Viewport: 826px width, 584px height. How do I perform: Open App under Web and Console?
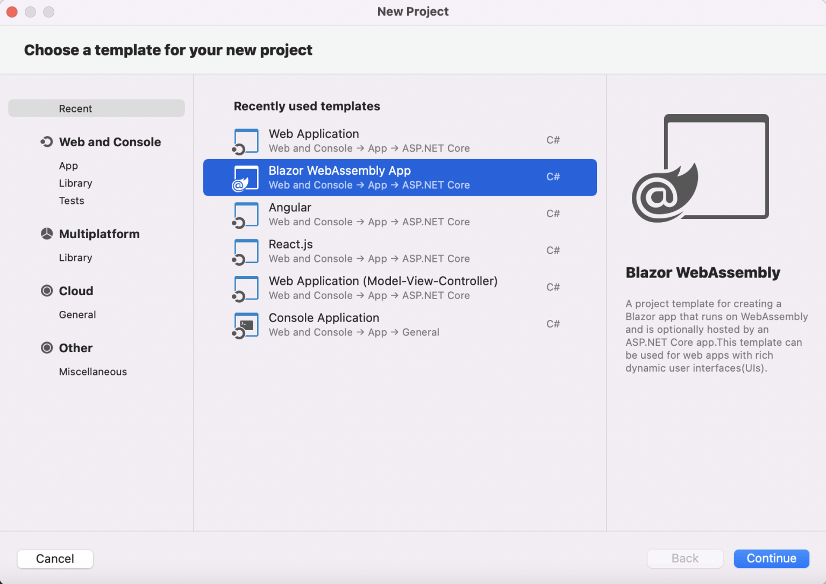pos(68,166)
